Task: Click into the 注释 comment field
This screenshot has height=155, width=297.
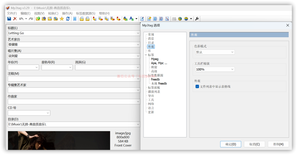Action: click(74, 79)
